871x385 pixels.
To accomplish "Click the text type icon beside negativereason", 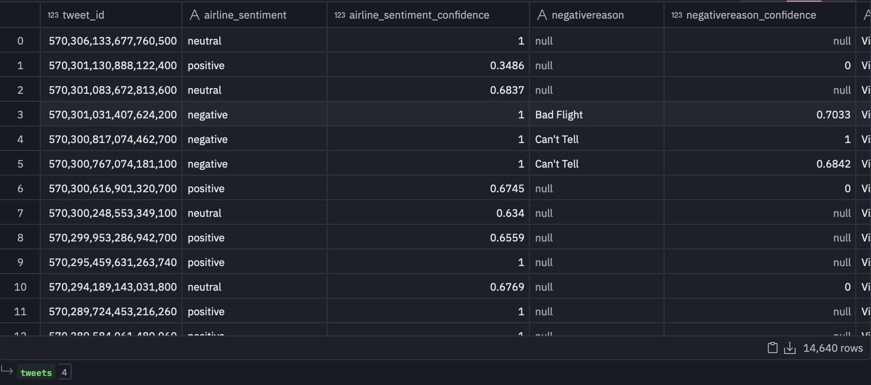I will (x=542, y=15).
